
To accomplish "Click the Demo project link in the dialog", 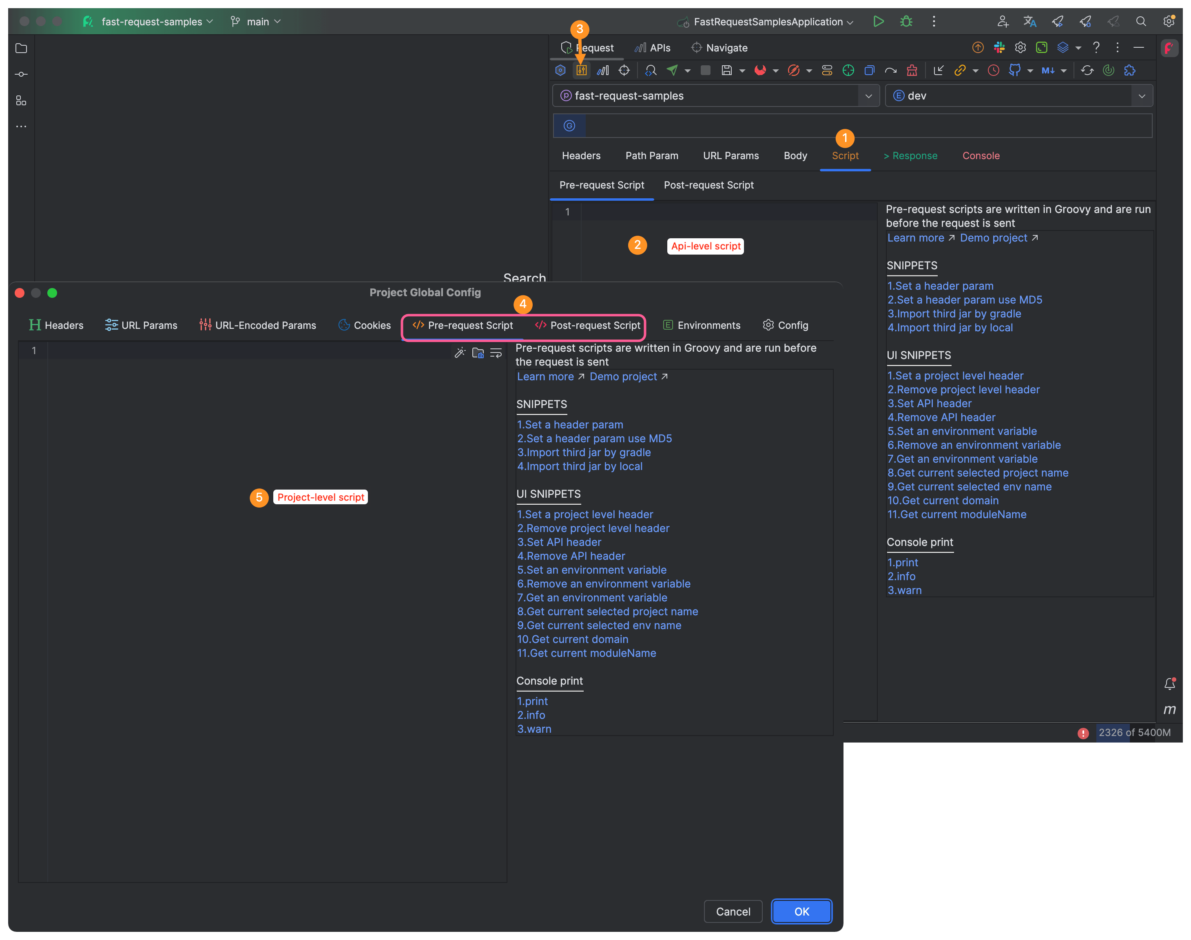I will click(x=623, y=377).
